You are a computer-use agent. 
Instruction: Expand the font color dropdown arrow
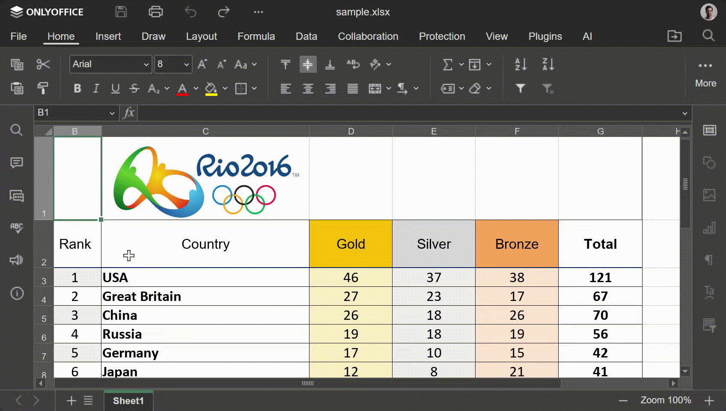pos(196,89)
